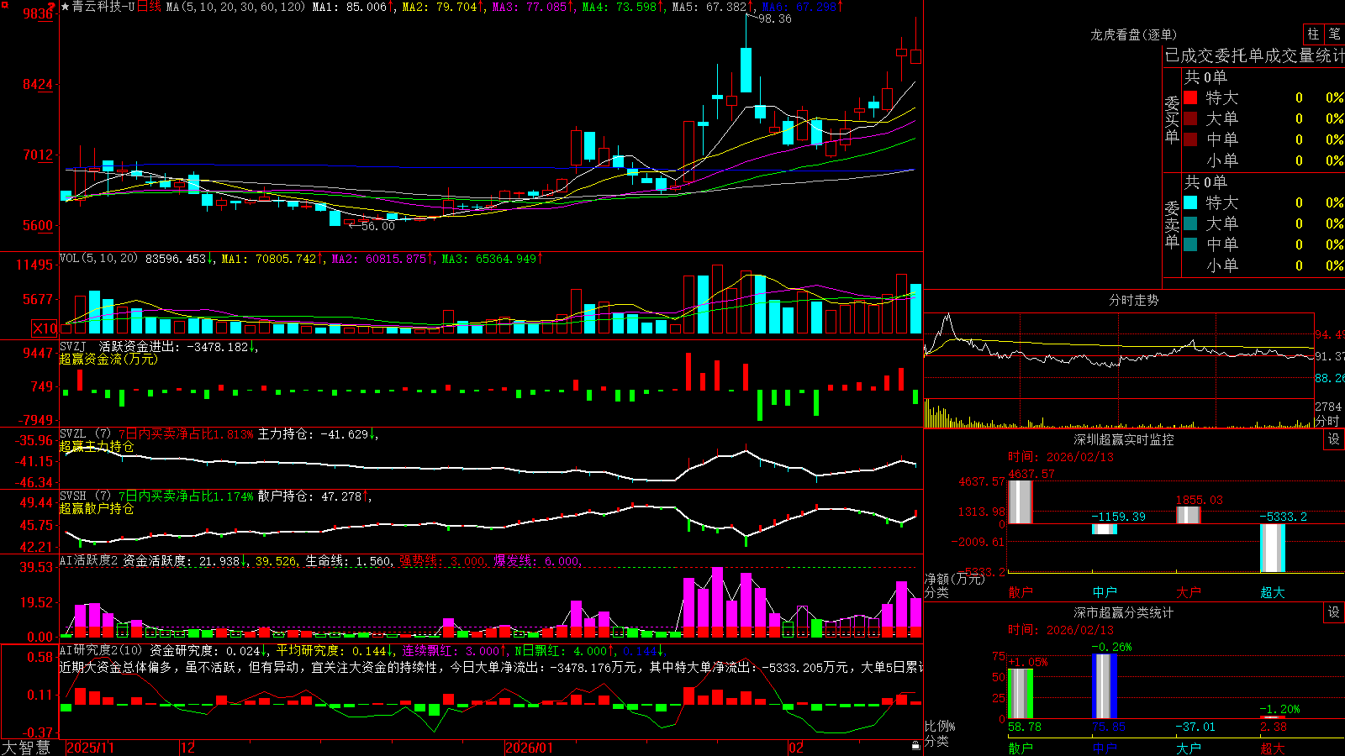Click the VOL(5,10,20) indicator label
The image size is (1345, 756).
coord(98,259)
